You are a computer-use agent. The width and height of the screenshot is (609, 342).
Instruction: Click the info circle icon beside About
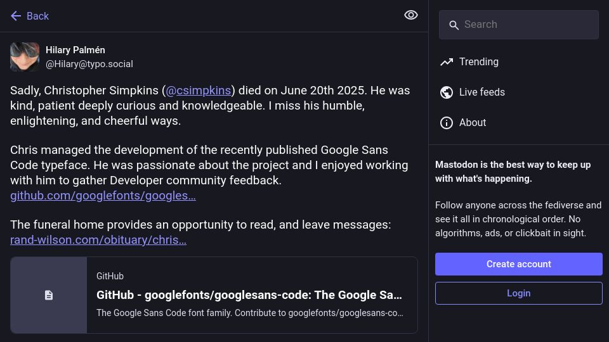pos(447,123)
